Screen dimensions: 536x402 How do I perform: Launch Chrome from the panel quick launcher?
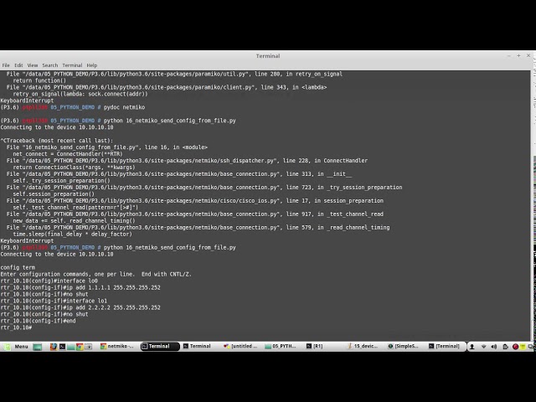[x=80, y=347]
